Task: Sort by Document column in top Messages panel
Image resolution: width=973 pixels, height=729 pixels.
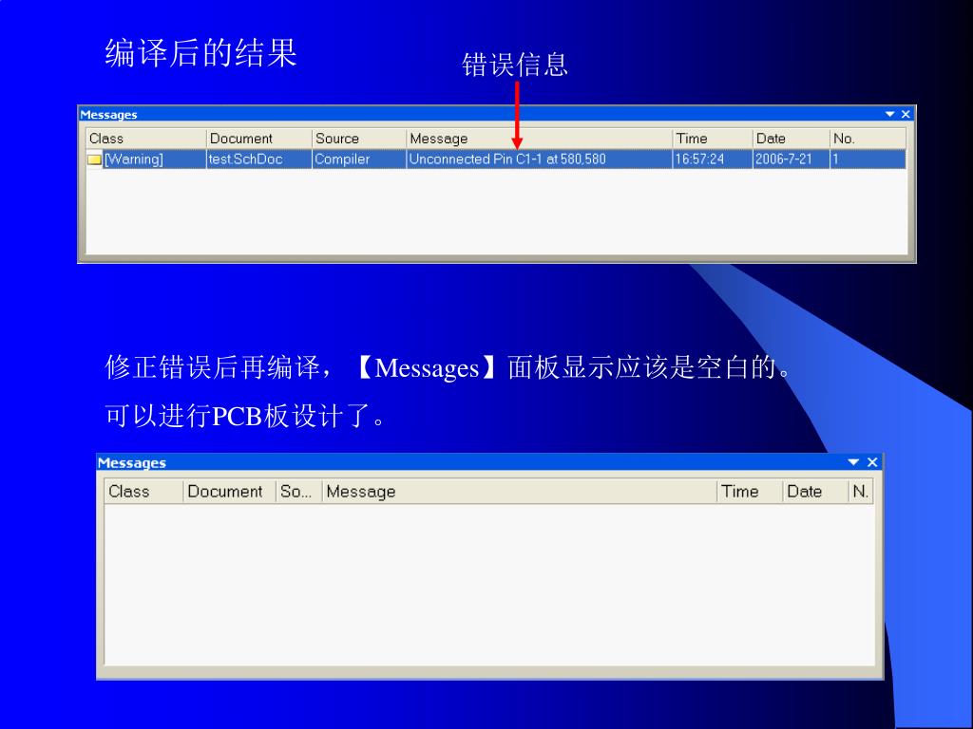Action: point(258,139)
